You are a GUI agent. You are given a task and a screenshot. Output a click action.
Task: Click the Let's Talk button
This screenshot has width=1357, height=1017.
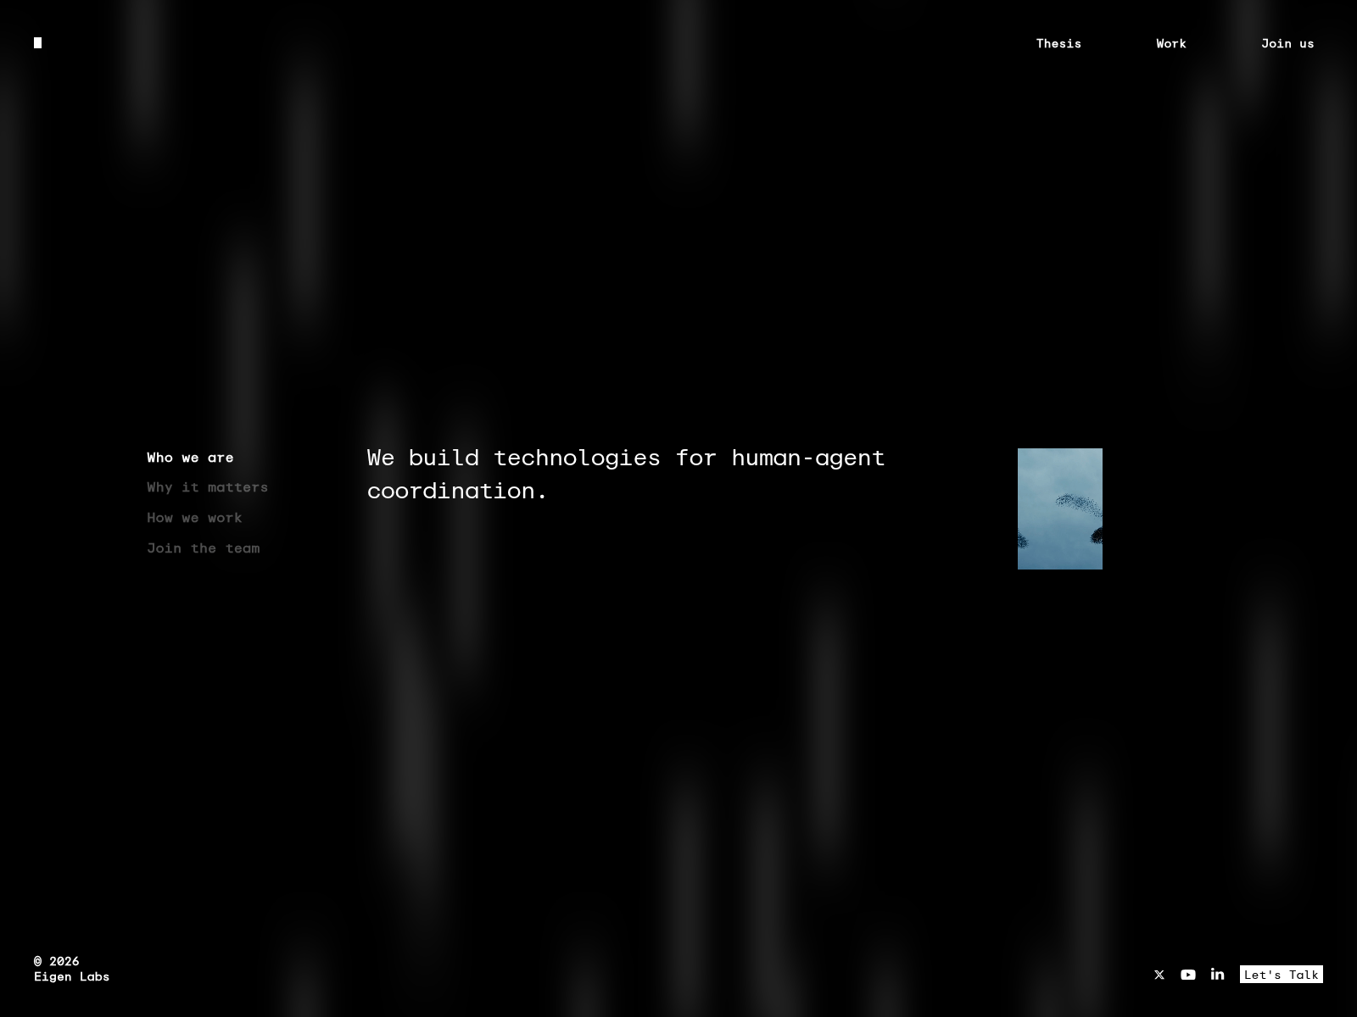(1281, 975)
